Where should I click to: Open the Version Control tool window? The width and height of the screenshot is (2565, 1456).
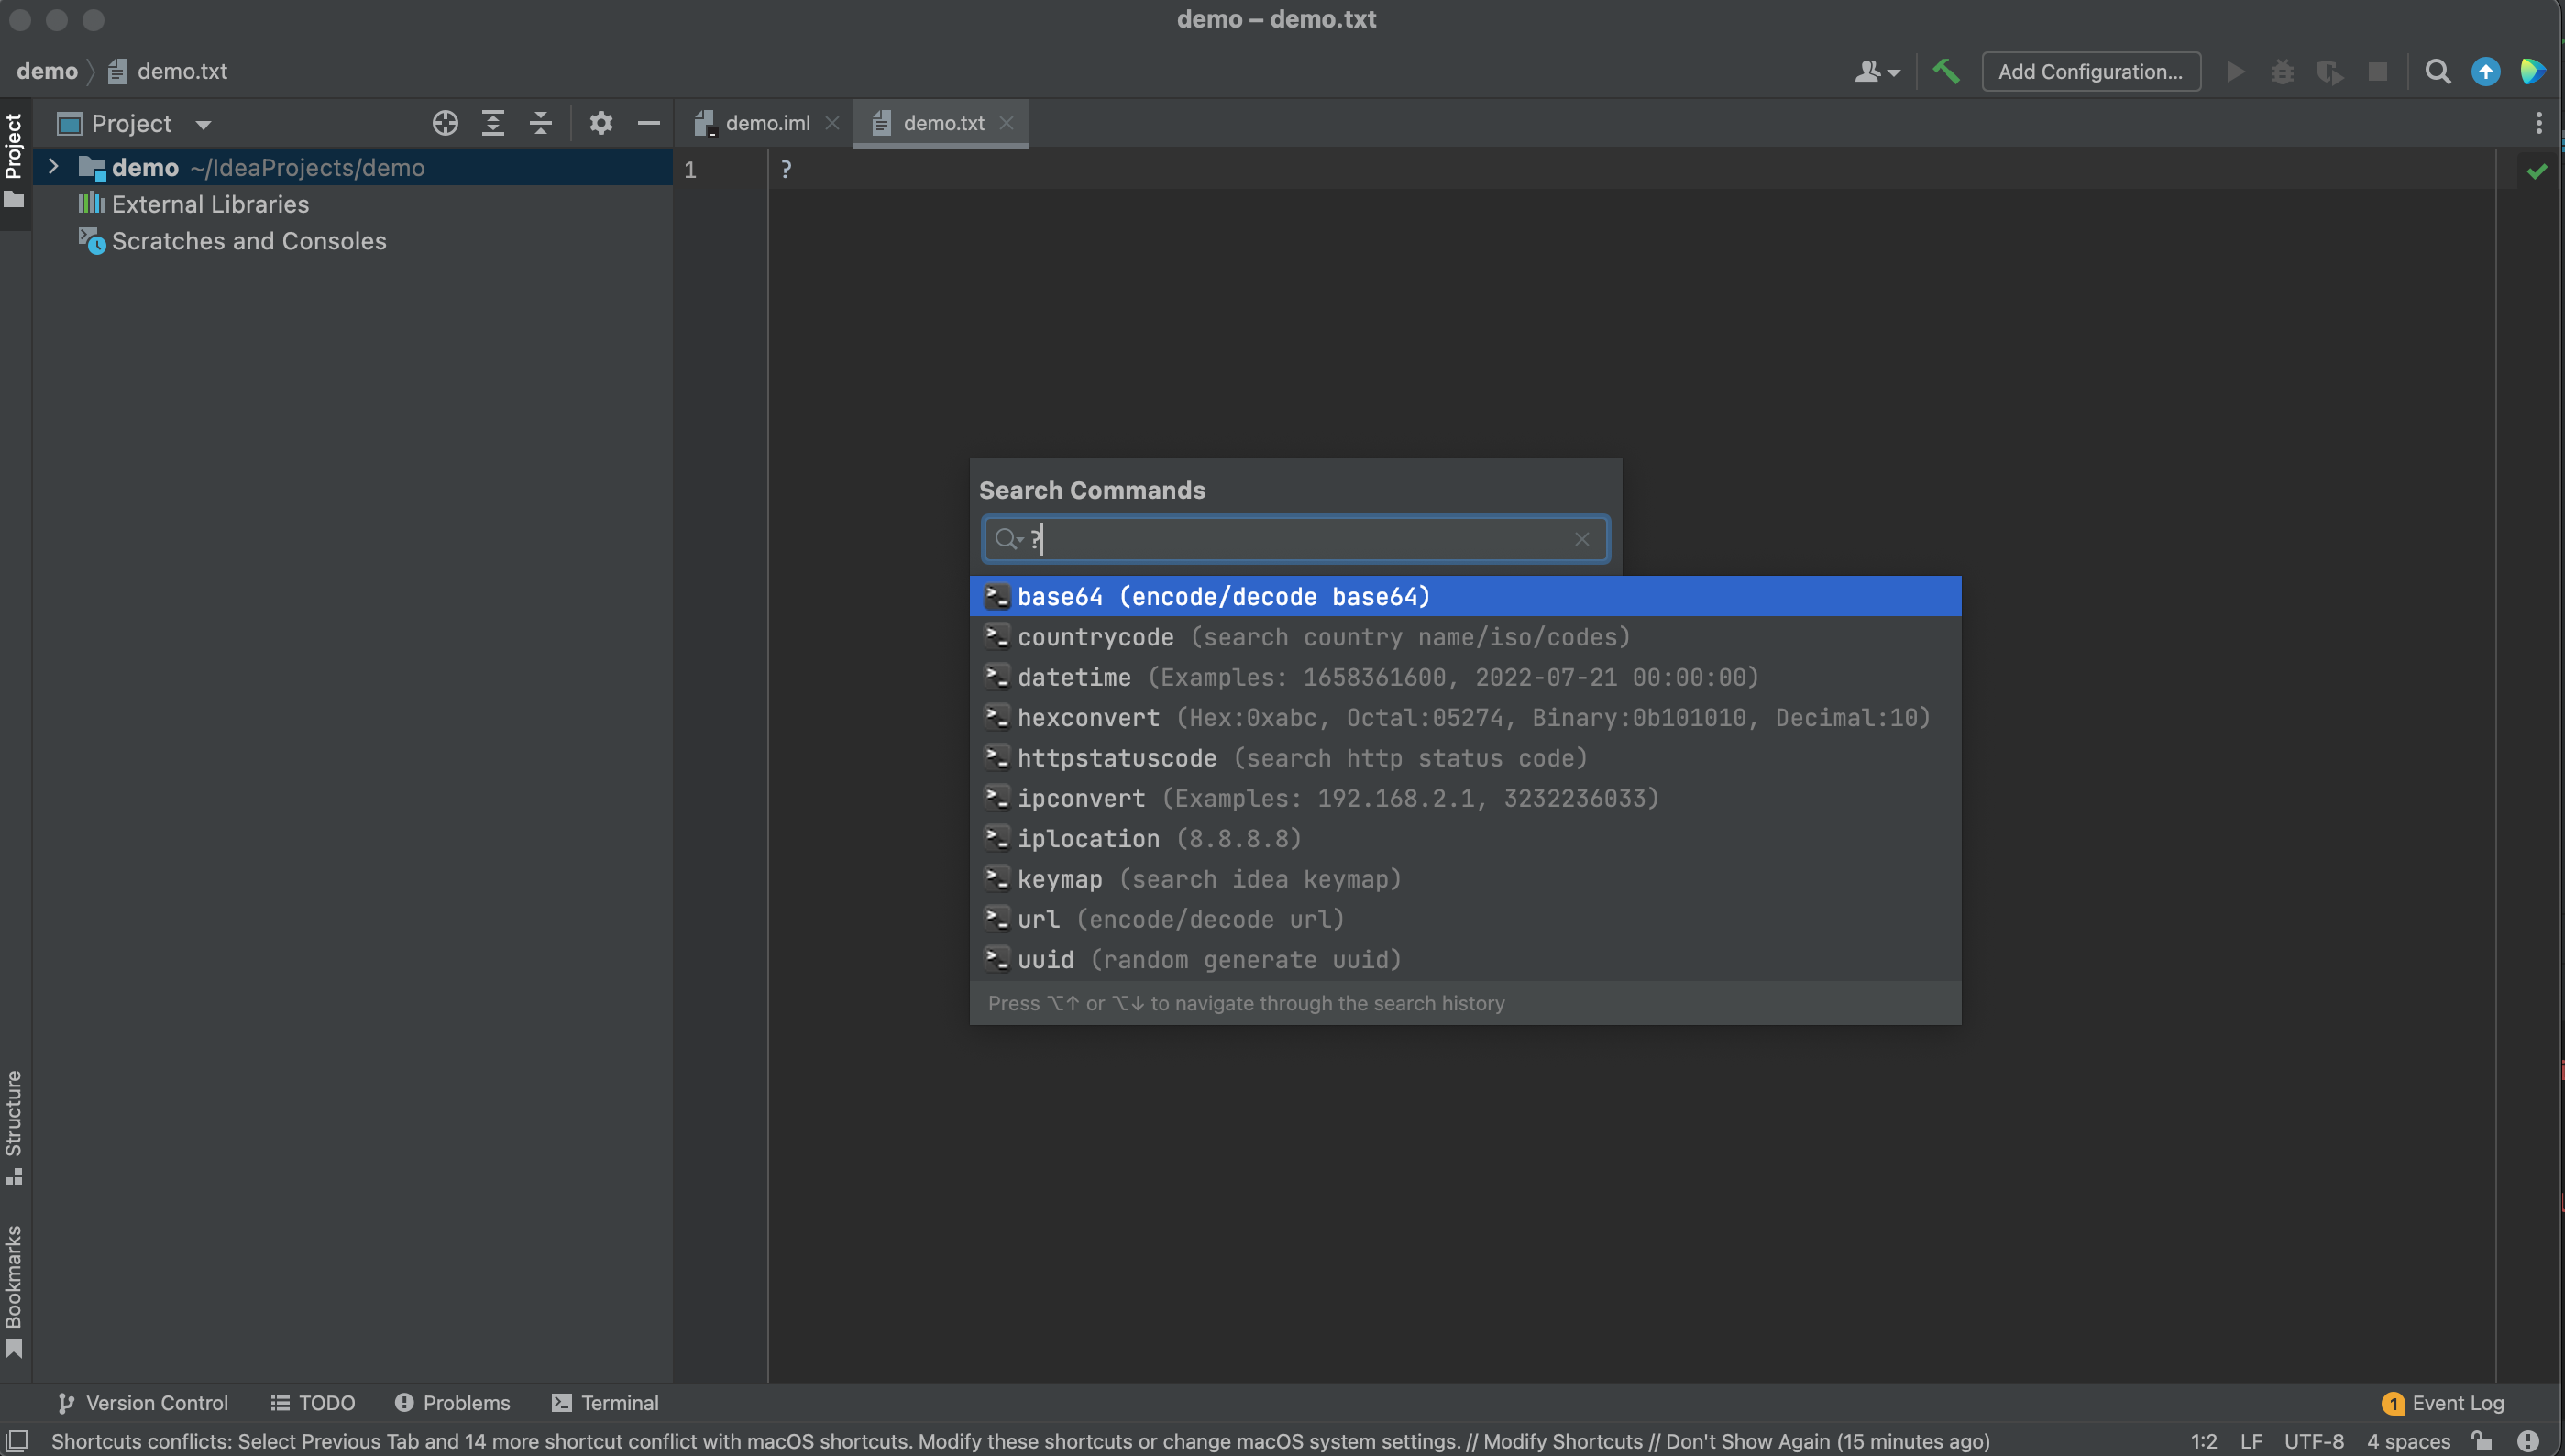click(x=142, y=1402)
